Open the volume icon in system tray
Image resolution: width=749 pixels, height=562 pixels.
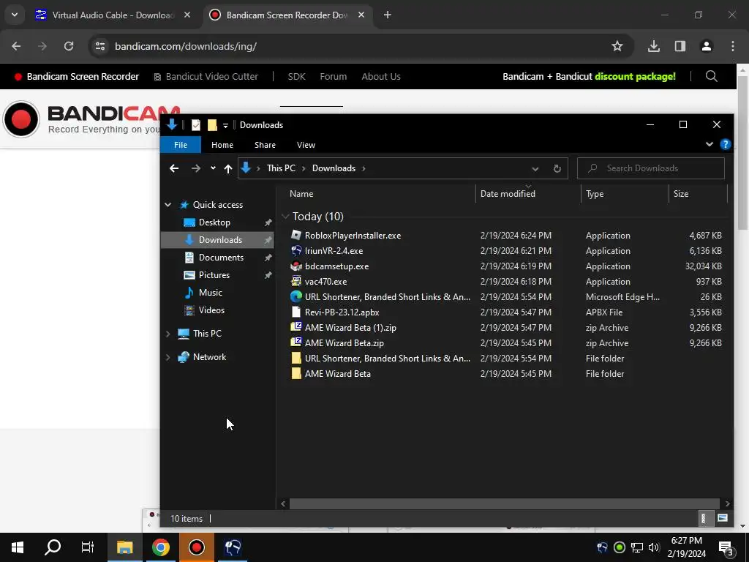click(653, 547)
